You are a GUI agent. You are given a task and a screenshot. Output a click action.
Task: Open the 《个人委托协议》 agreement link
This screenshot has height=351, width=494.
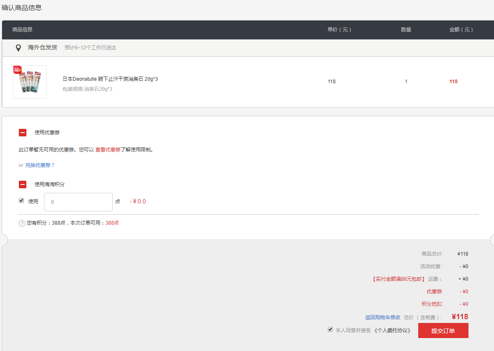coord(392,331)
